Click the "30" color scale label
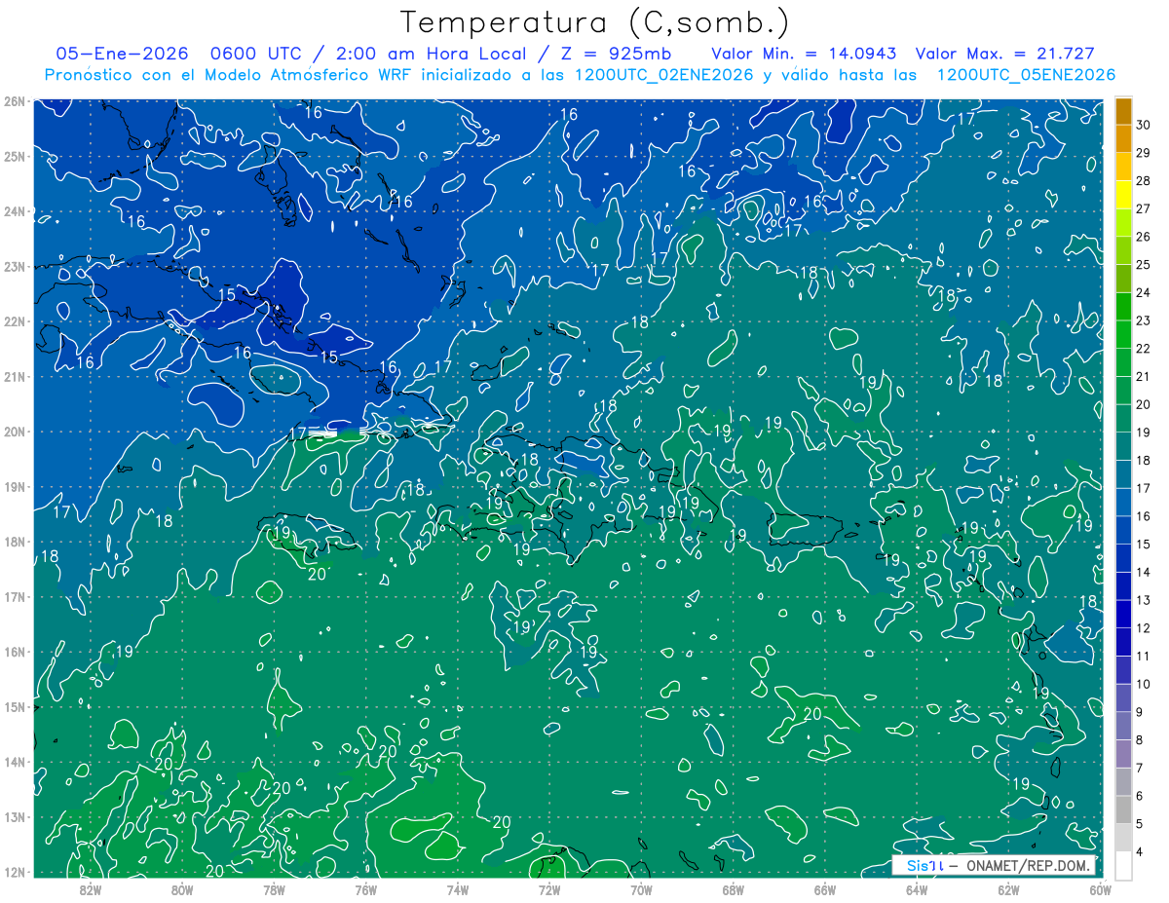Viewport: 1169px width, 903px height. pyautogui.click(x=1144, y=125)
